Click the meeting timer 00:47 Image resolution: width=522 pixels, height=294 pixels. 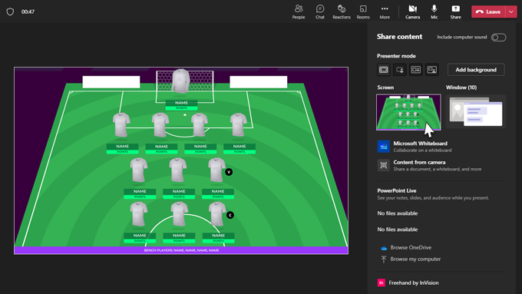(x=28, y=12)
